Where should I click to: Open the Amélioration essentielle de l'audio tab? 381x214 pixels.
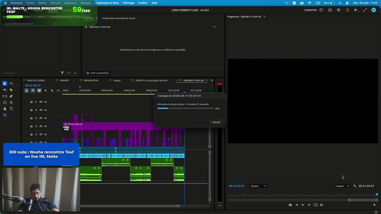pyautogui.click(x=119, y=18)
